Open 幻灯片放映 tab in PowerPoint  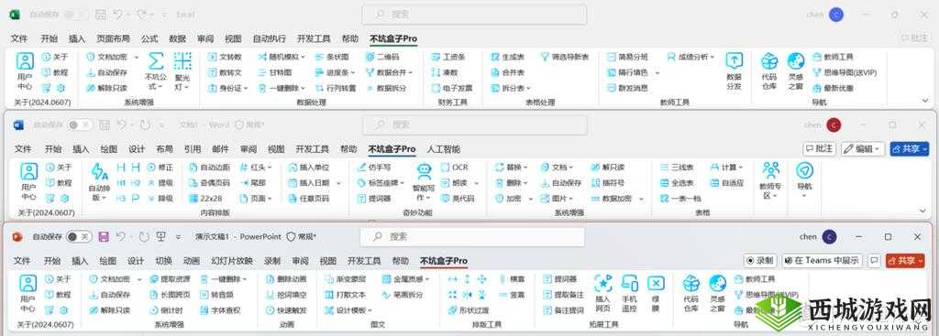click(232, 261)
